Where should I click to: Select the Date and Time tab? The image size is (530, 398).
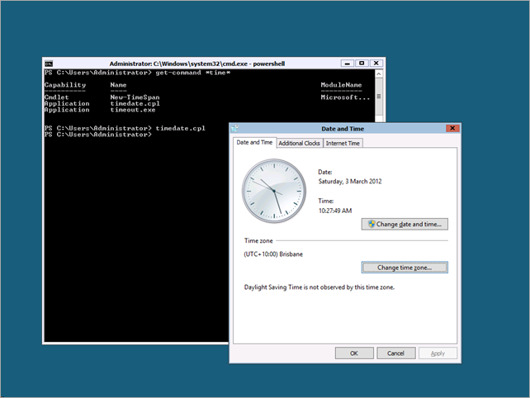click(254, 142)
